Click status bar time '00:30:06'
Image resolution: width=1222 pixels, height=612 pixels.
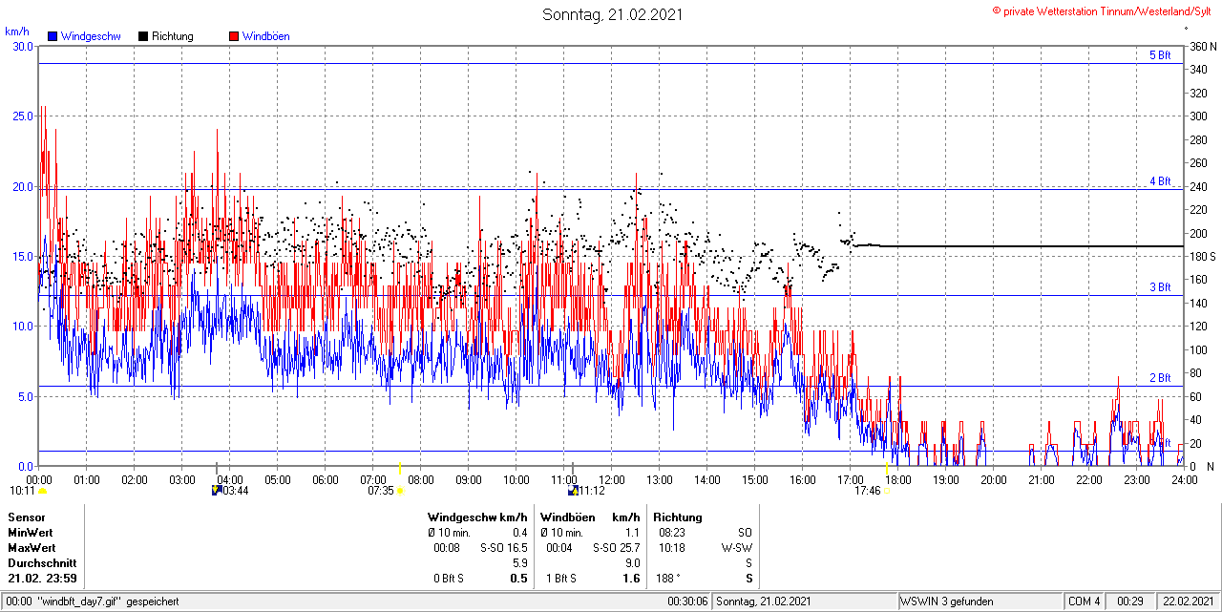[687, 601]
